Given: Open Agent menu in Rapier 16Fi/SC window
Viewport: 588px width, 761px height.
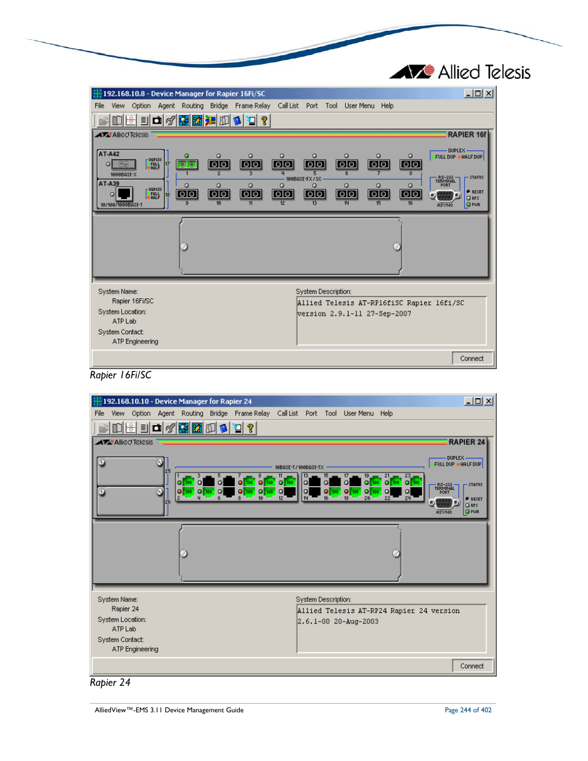Looking at the screenshot, I should tap(166, 106).
